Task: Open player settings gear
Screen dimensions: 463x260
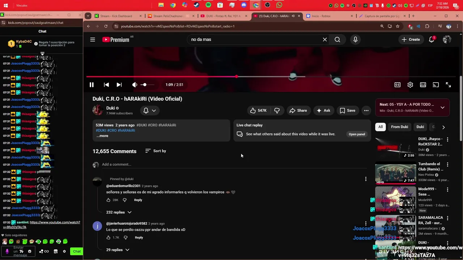Action: (410, 85)
